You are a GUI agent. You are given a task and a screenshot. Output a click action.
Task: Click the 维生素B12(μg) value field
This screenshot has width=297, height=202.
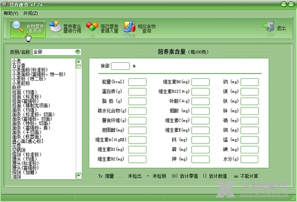(x=200, y=92)
